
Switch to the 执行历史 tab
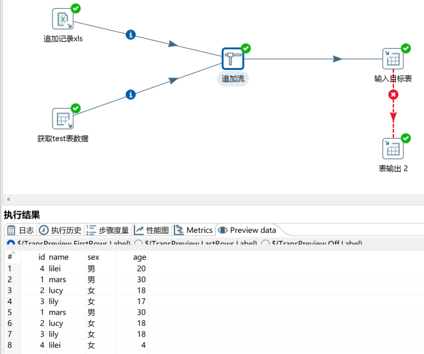coord(61,230)
